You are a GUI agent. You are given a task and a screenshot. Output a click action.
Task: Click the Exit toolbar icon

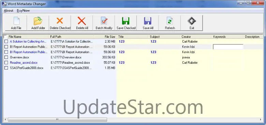click(192, 21)
